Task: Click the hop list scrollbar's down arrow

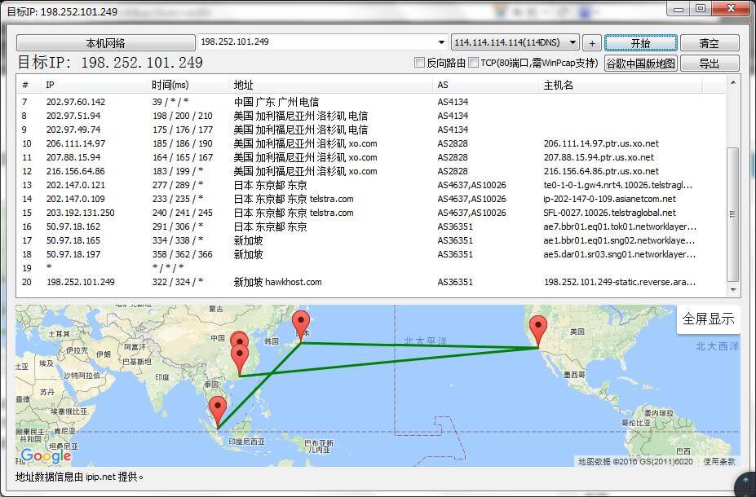Action: (733, 290)
